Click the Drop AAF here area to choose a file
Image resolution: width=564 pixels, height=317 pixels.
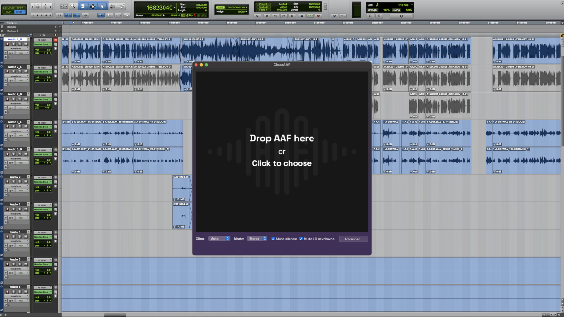pyautogui.click(x=282, y=150)
